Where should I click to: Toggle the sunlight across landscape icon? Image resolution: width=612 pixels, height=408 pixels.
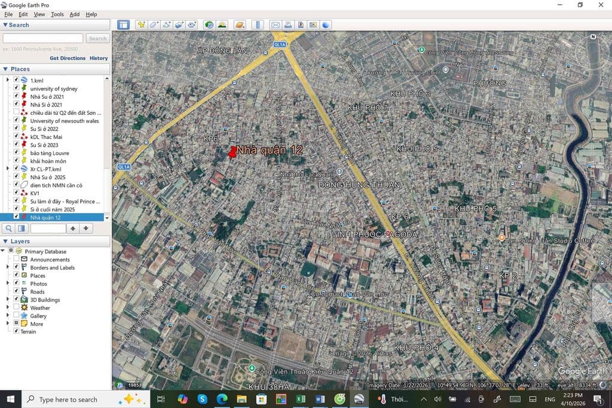pyautogui.click(x=222, y=25)
